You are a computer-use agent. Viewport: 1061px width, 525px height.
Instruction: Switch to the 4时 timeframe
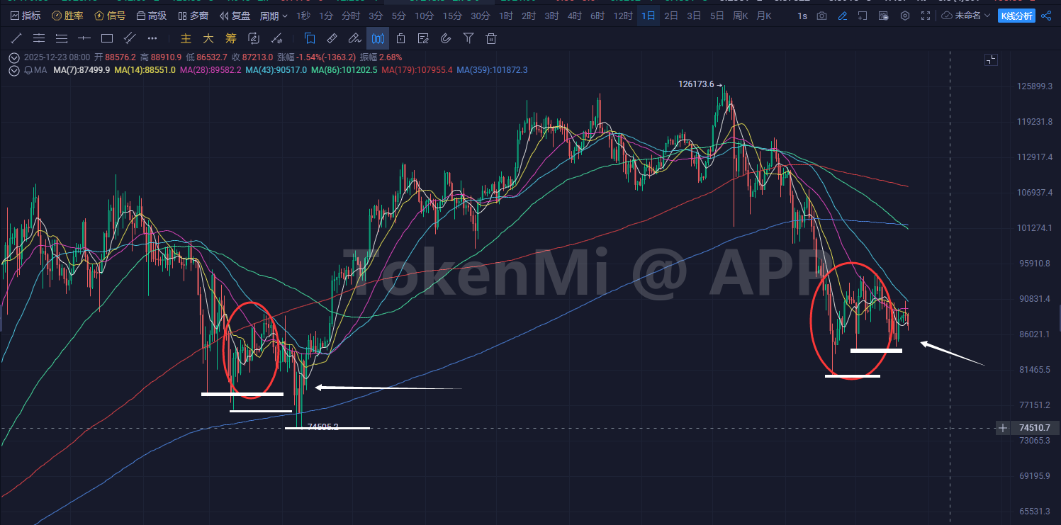pos(574,16)
